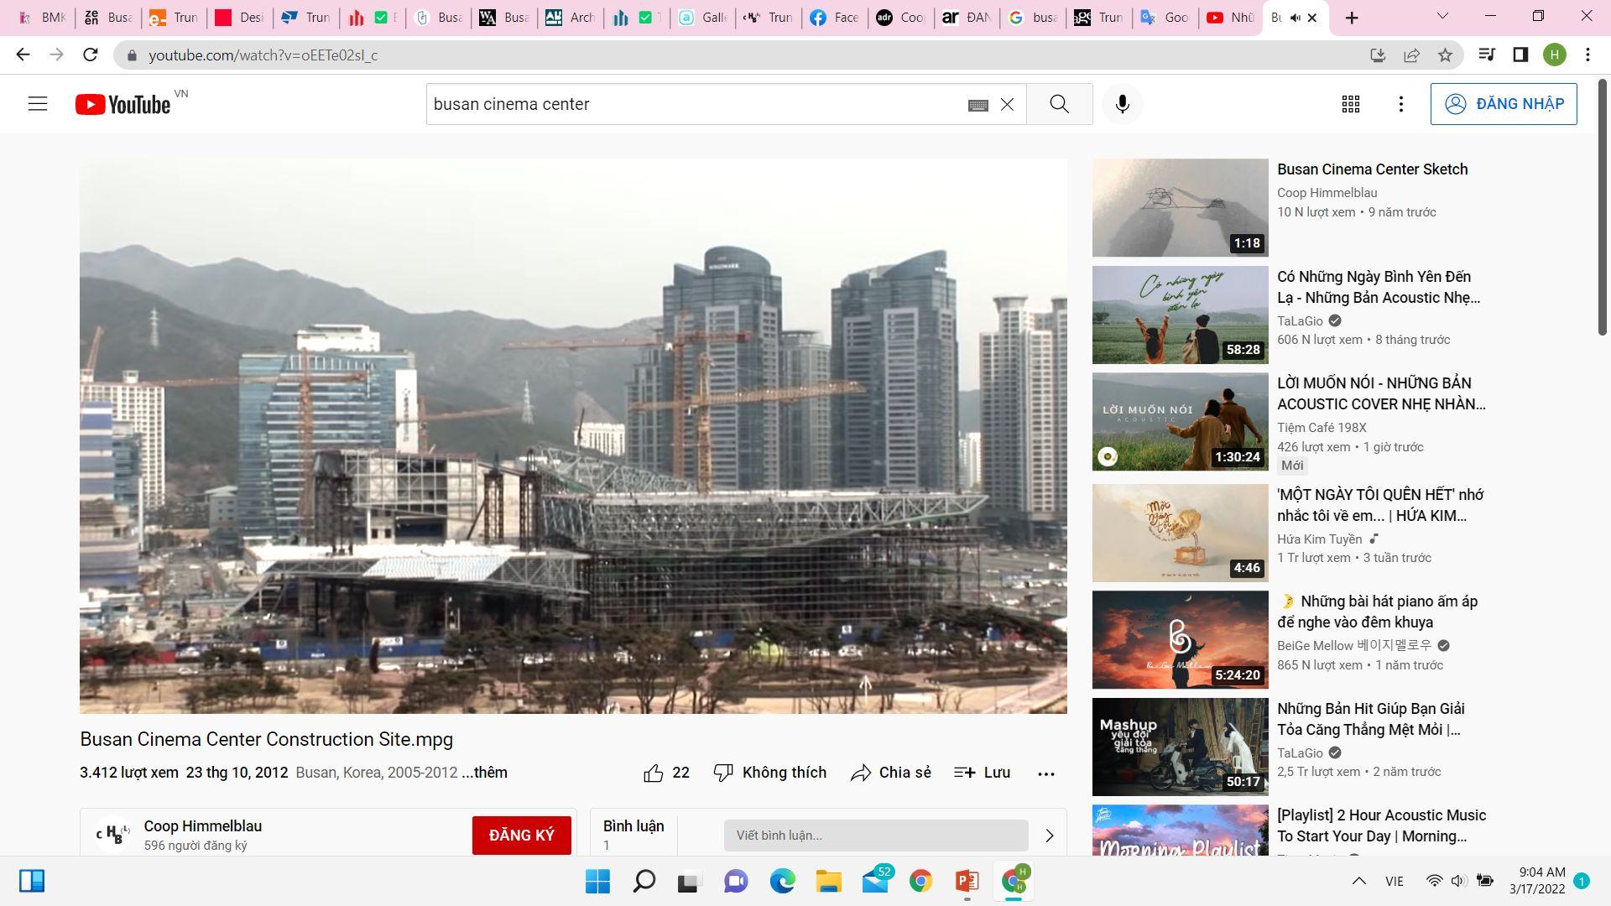Open Busan Cinema Center Sketch thumbnail
Viewport: 1611px width, 906px height.
click(1180, 207)
